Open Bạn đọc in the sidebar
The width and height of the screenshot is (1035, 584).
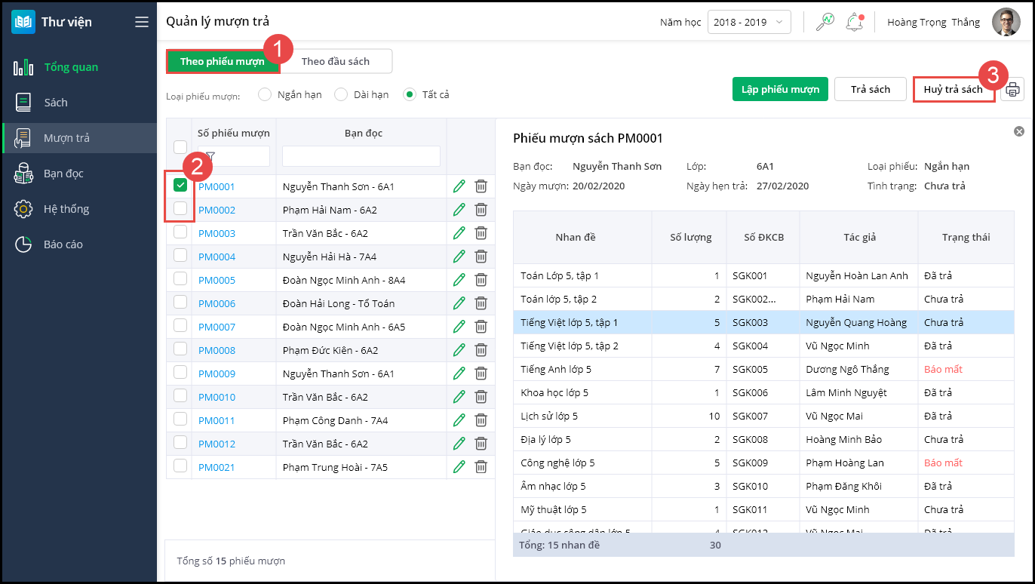(63, 174)
